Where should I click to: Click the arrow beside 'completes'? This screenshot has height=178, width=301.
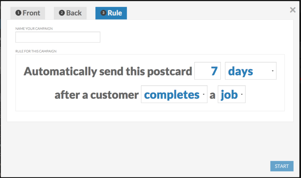[203, 95]
